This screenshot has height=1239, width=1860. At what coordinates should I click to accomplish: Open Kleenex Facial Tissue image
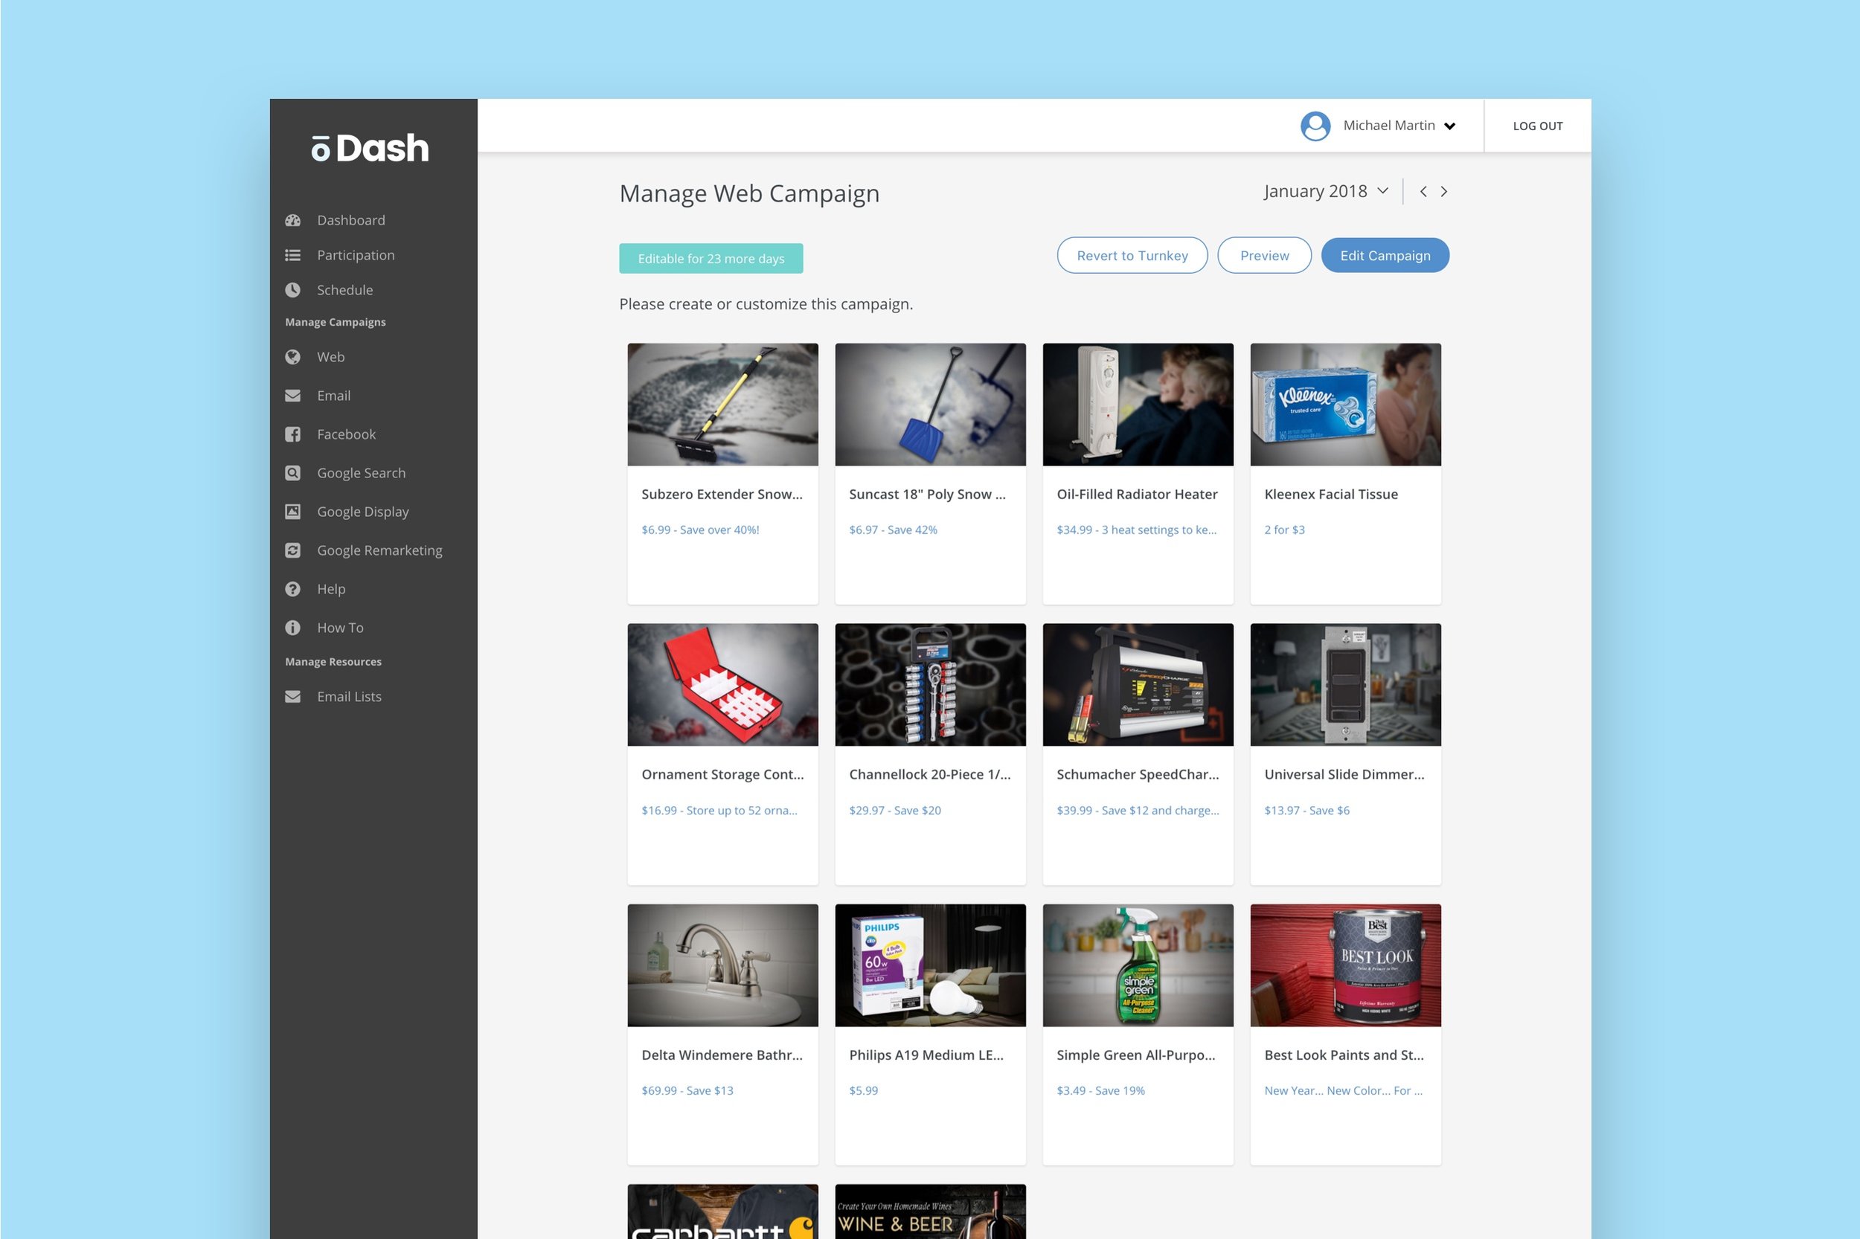(x=1345, y=405)
